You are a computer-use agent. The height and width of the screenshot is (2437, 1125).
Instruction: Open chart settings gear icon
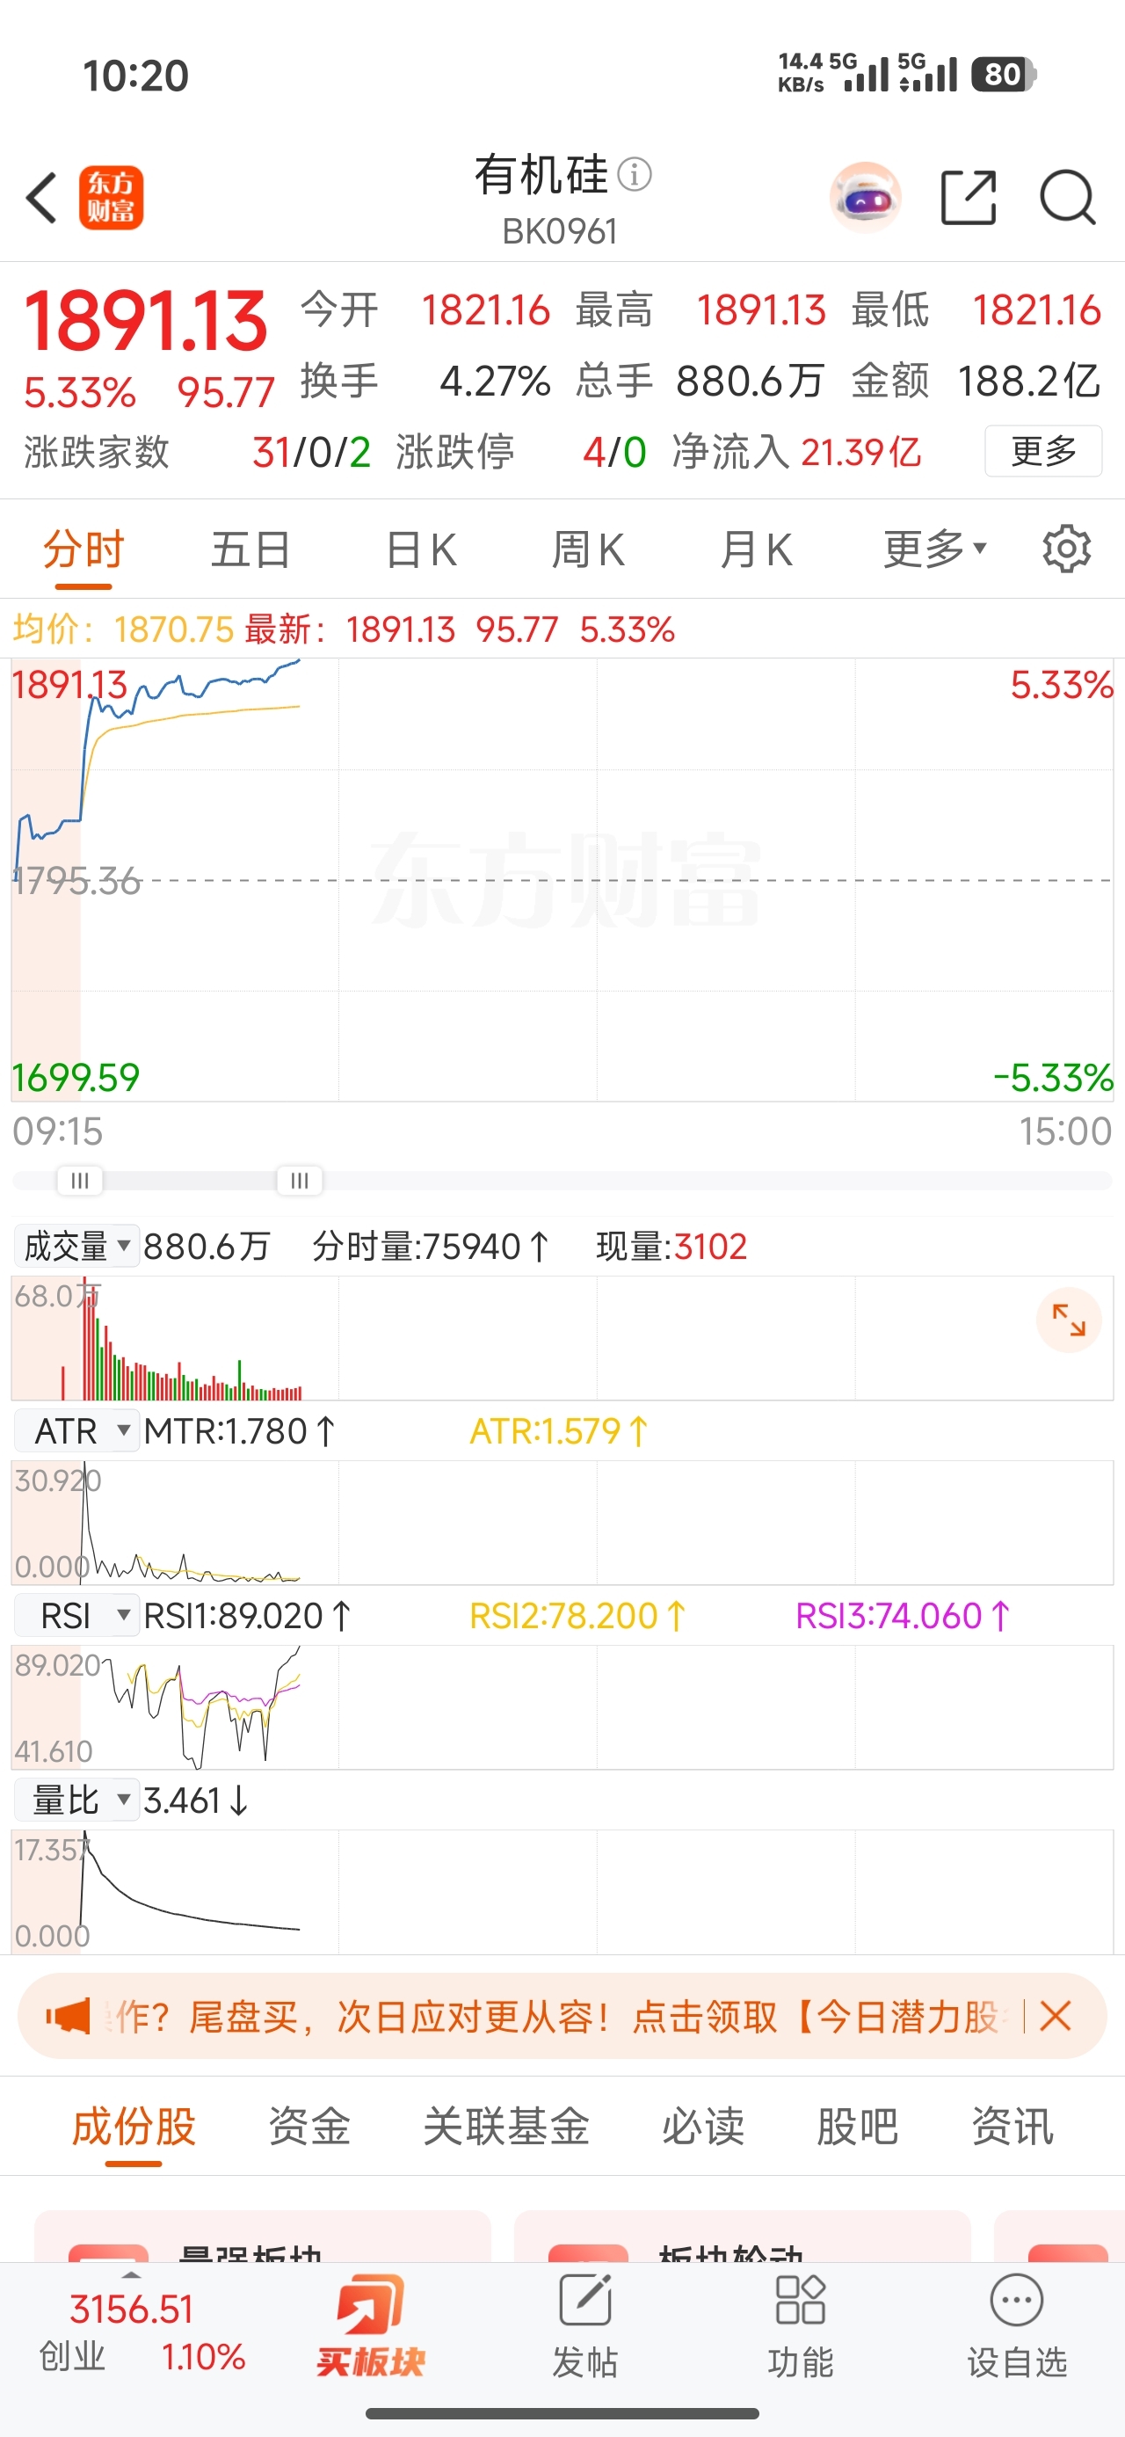1066,549
